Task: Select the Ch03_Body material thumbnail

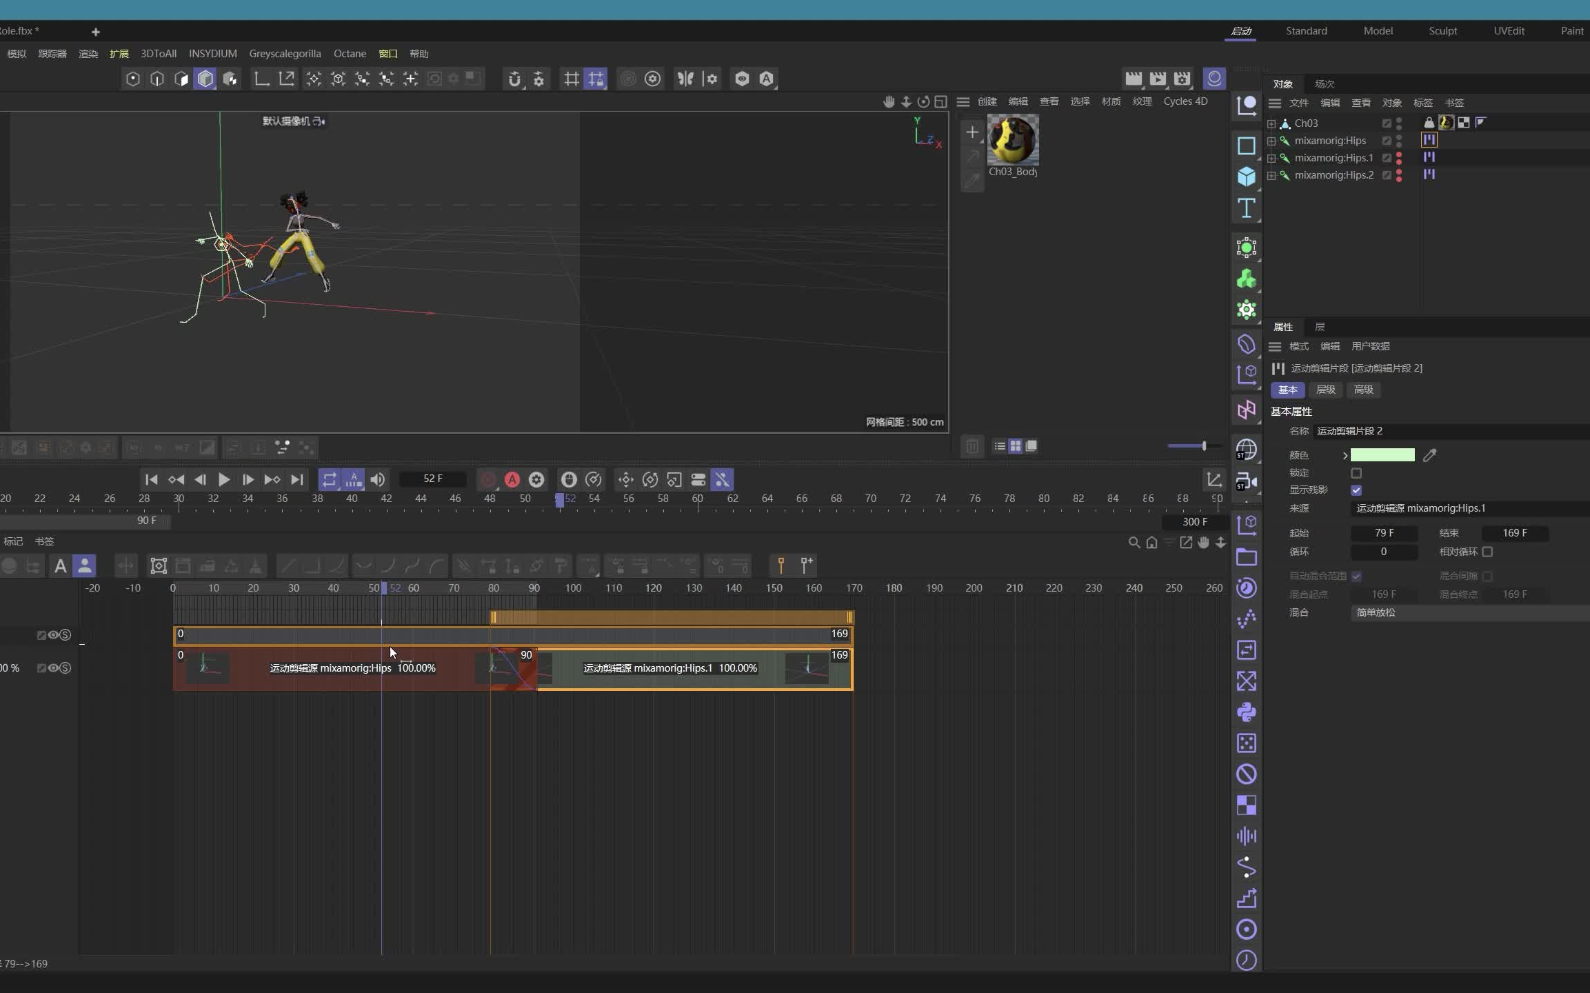Action: pyautogui.click(x=1012, y=140)
